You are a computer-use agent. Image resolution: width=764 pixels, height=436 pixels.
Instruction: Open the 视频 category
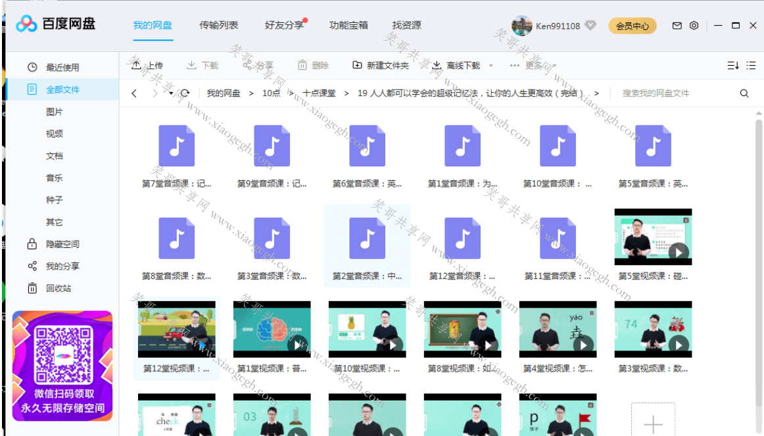54,133
